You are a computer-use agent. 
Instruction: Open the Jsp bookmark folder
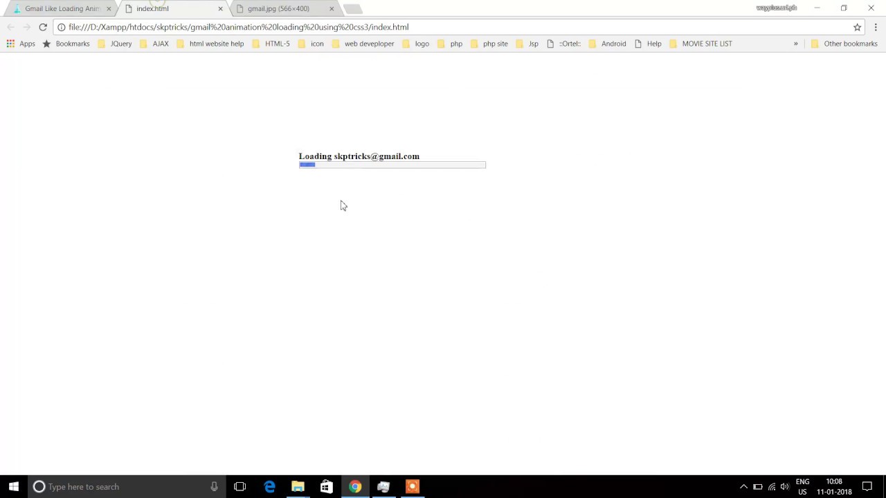click(x=527, y=44)
